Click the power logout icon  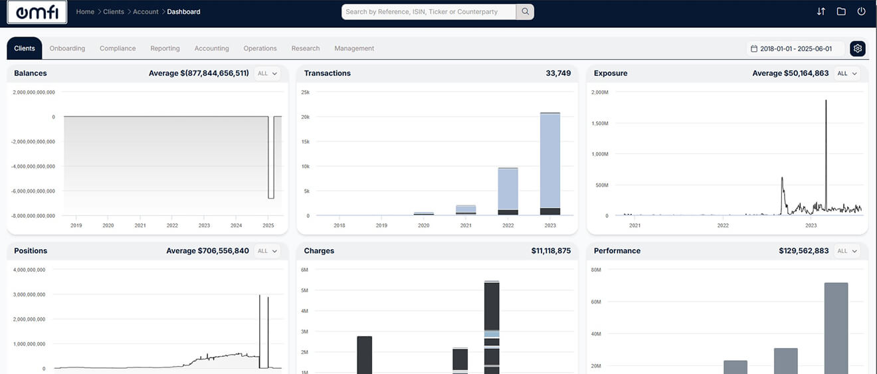click(862, 11)
